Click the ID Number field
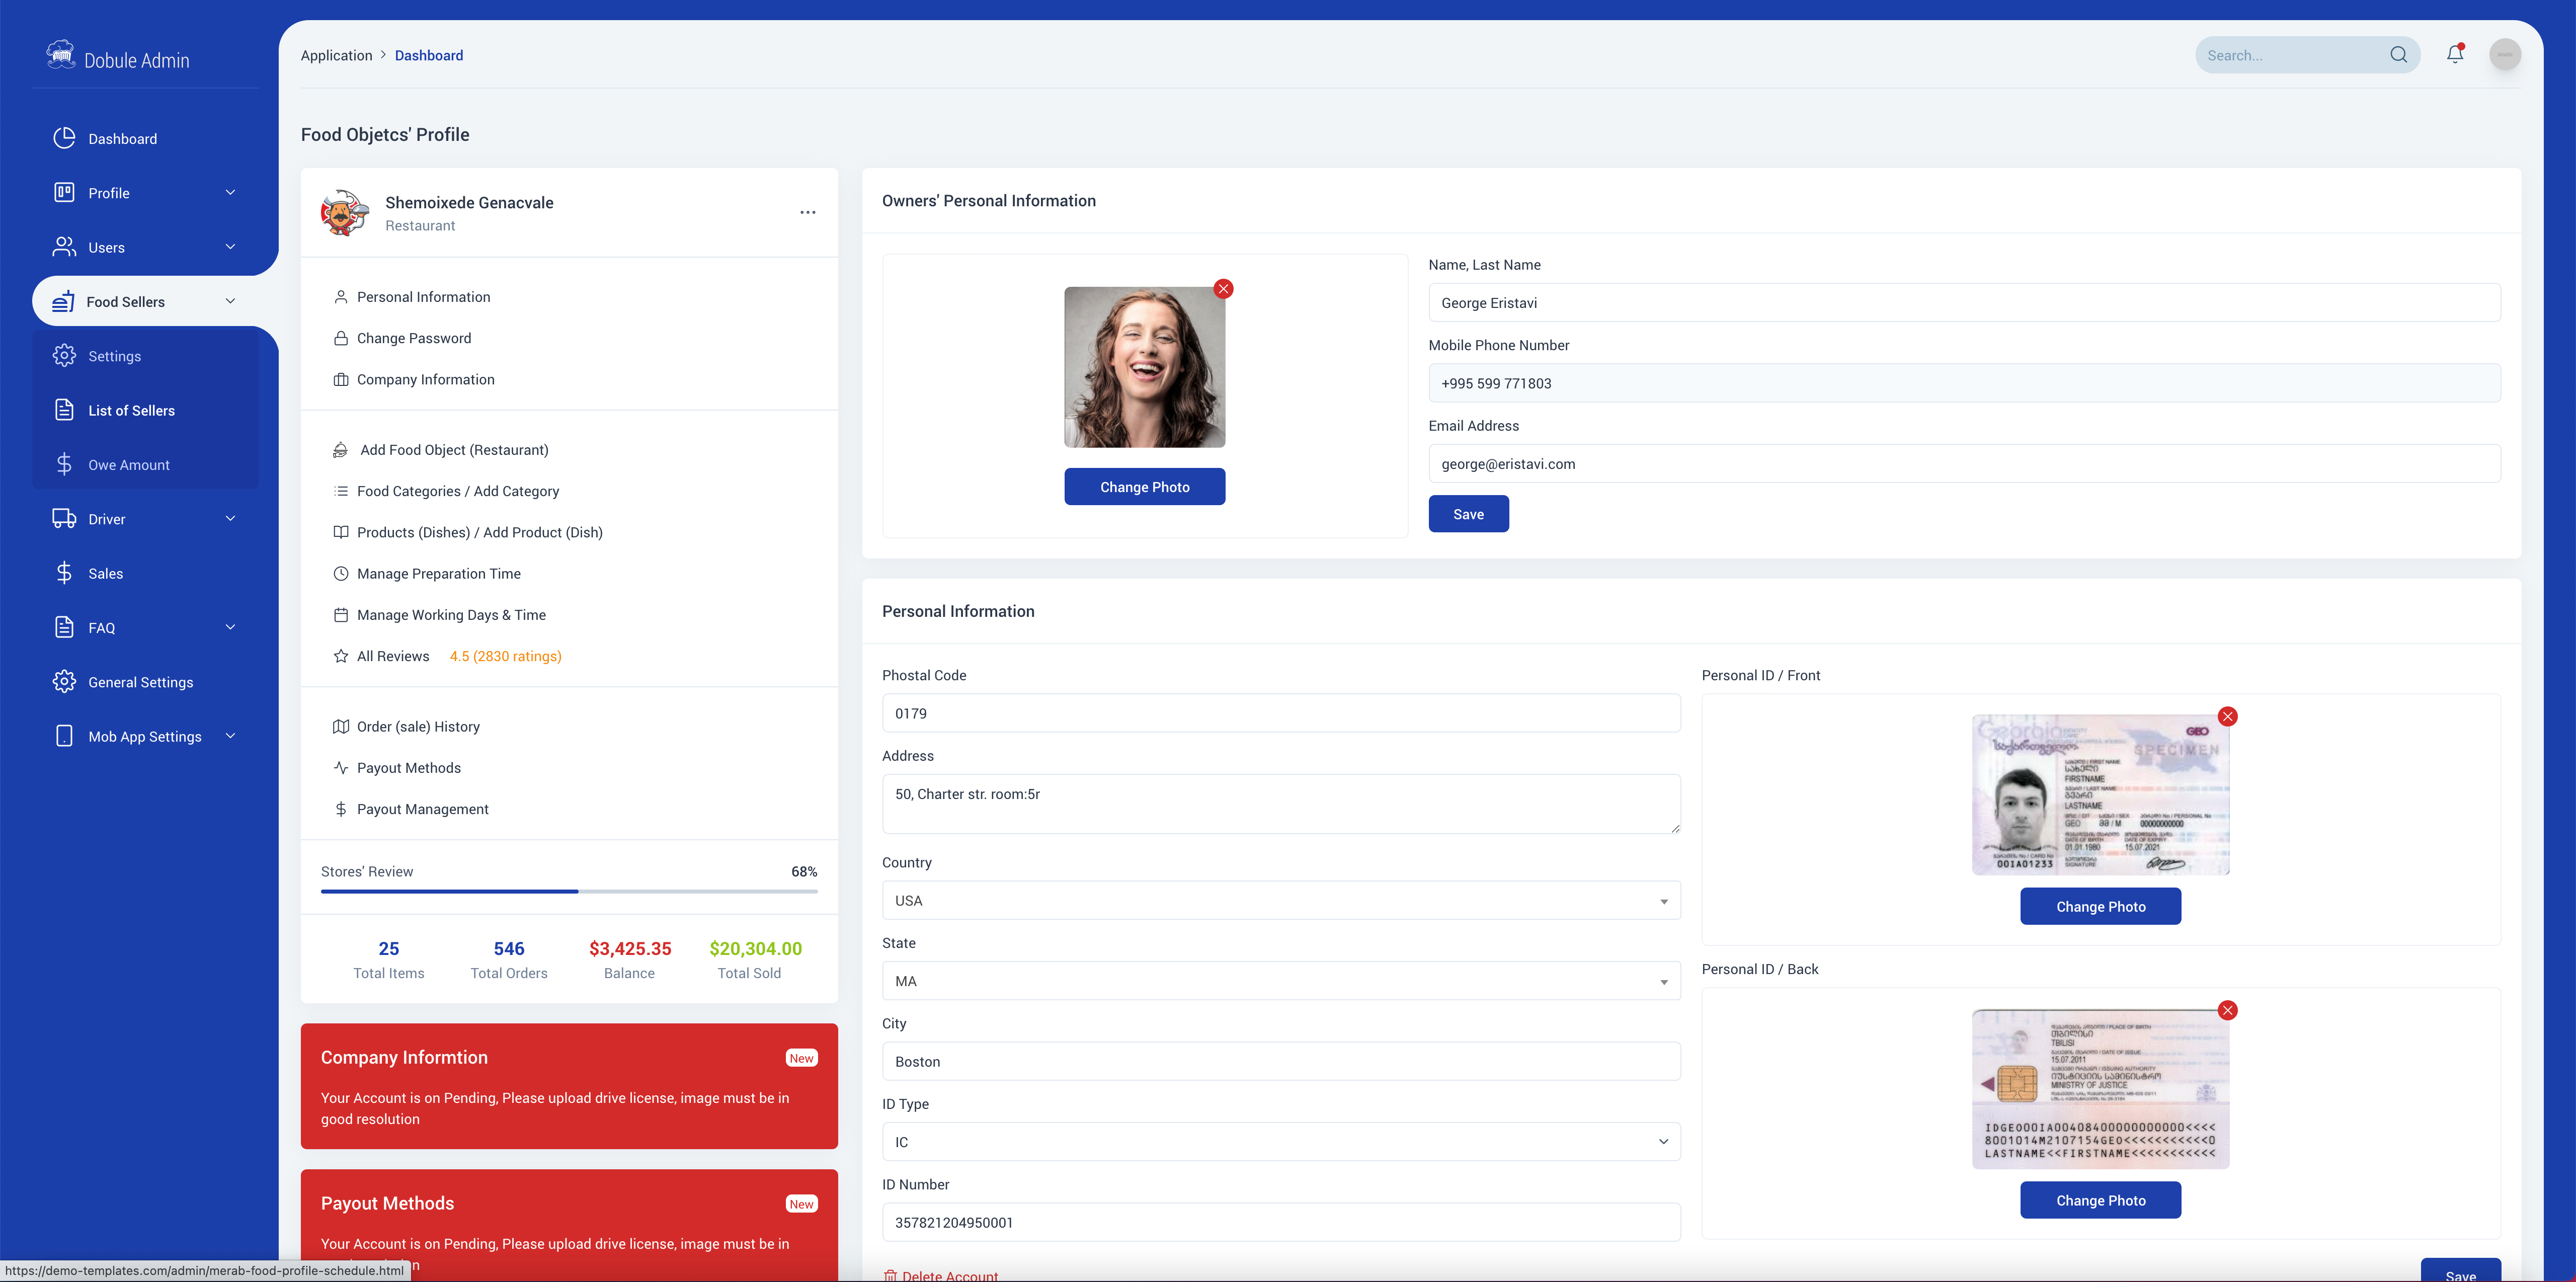The width and height of the screenshot is (2576, 1282). 1281,1222
